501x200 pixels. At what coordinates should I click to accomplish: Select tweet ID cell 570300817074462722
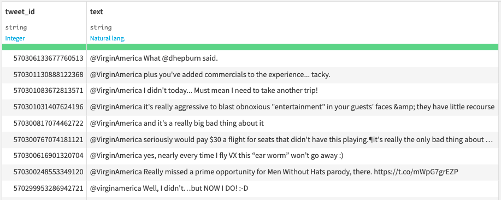(44, 123)
